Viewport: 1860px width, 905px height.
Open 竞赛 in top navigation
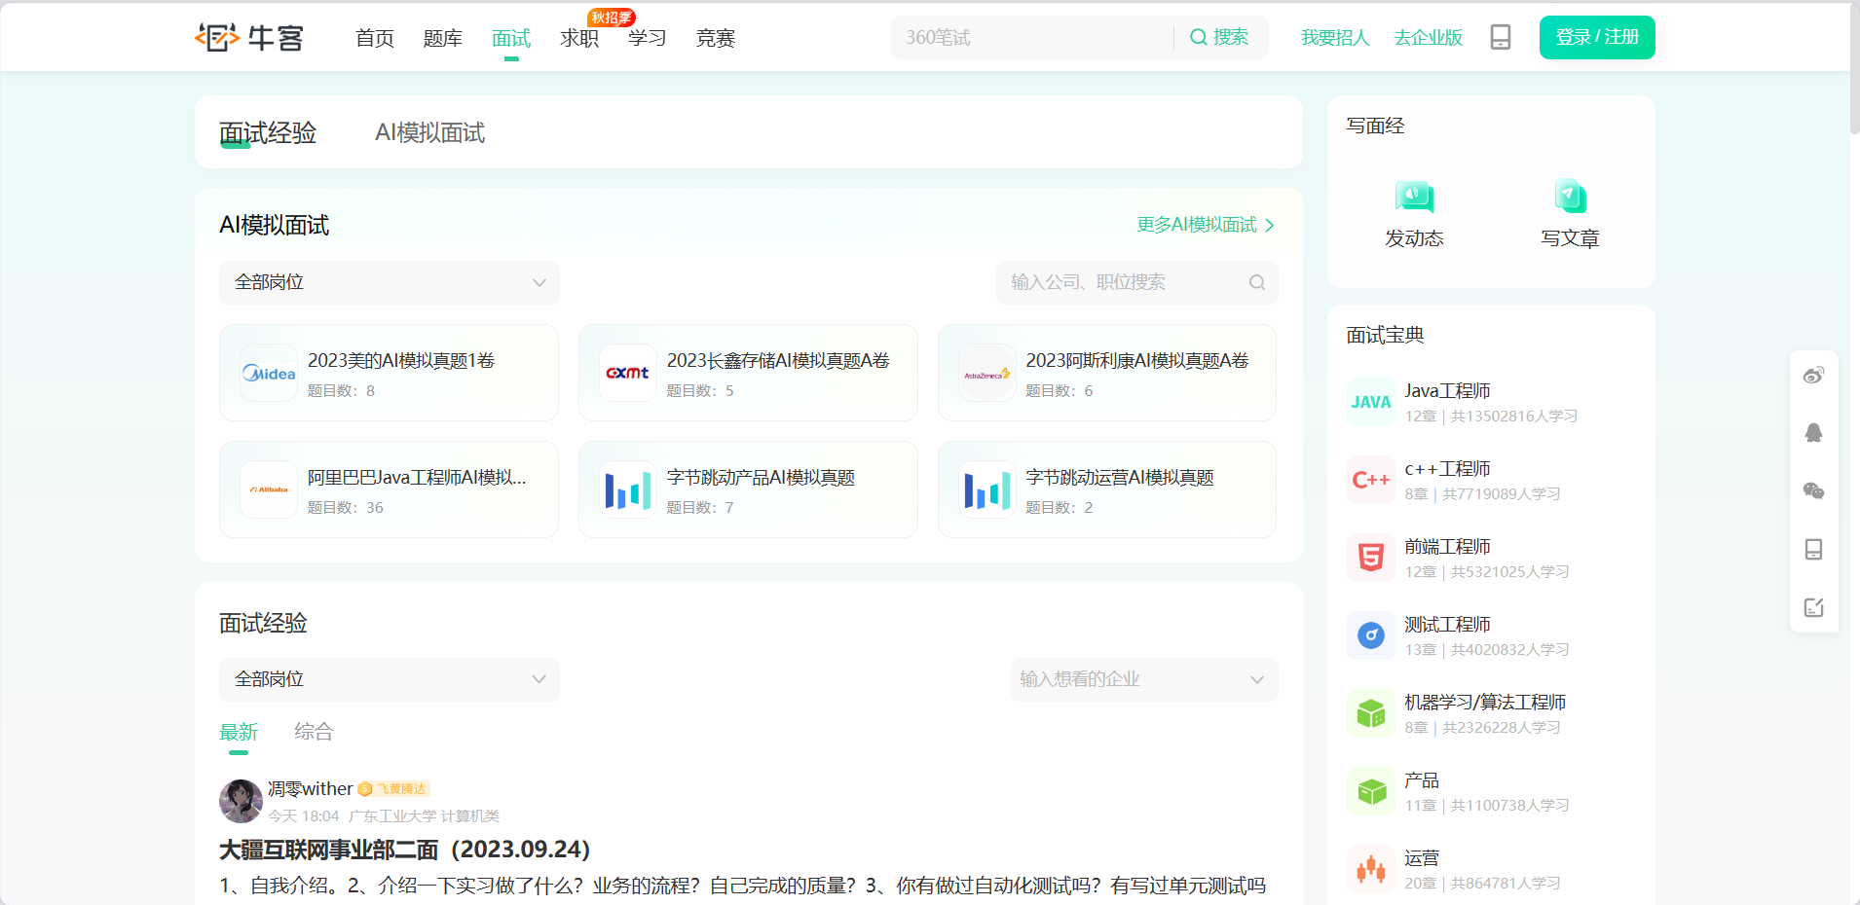click(x=716, y=38)
